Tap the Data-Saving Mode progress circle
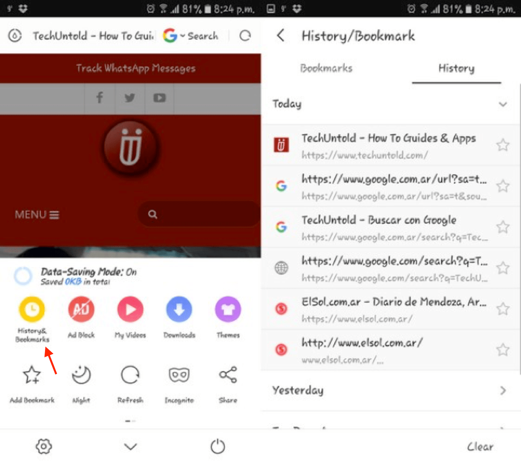Viewport: 521px width, 464px height. pos(23,276)
